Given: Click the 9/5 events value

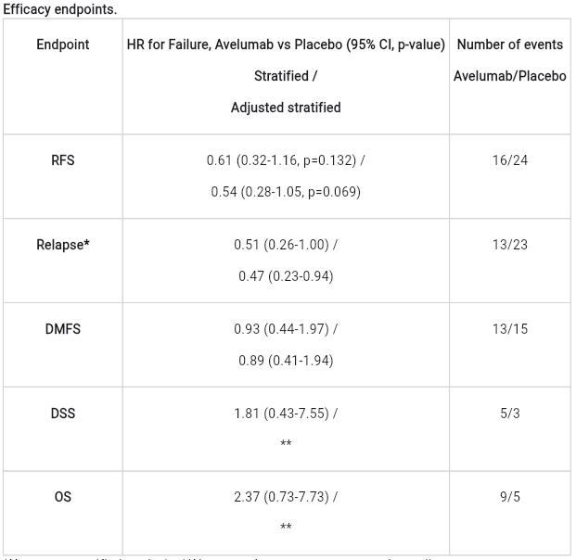Looking at the screenshot, I should pyautogui.click(x=510, y=497).
